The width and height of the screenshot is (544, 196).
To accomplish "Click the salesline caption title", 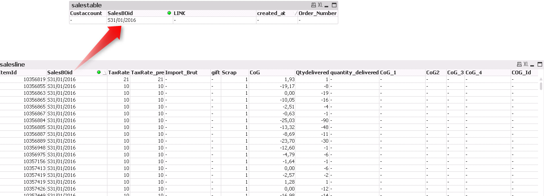I will click(12, 64).
